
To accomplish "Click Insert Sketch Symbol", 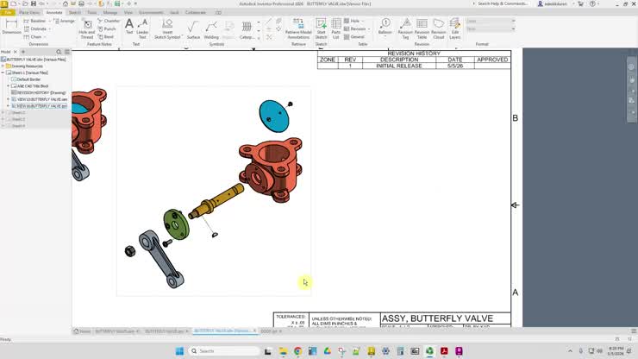I will [167, 28].
